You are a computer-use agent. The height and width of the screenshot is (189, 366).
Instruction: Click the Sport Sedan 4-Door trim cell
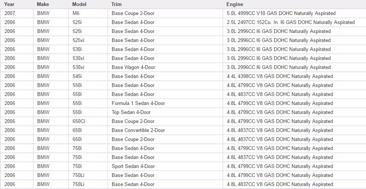(165, 166)
